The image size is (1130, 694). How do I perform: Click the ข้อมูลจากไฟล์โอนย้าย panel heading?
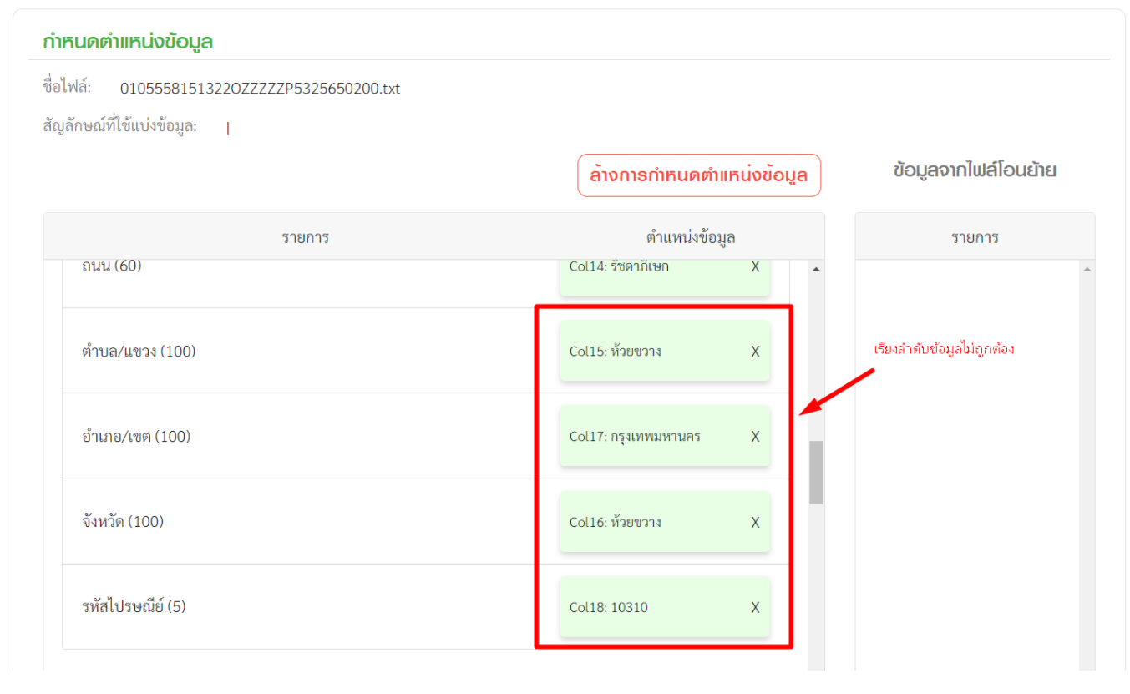point(974,170)
